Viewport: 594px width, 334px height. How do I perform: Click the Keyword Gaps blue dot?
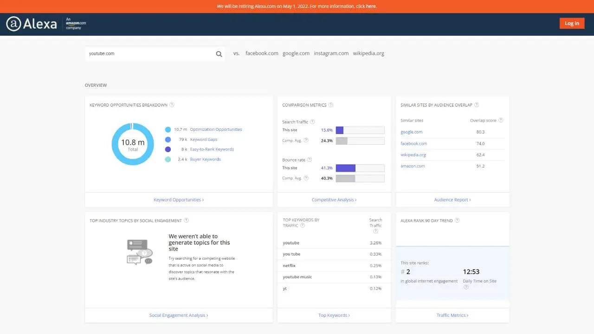point(168,140)
